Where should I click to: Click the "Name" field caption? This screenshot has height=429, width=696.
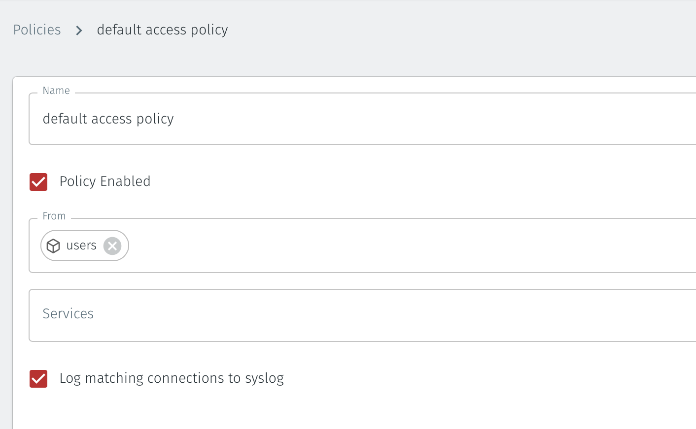pos(56,91)
